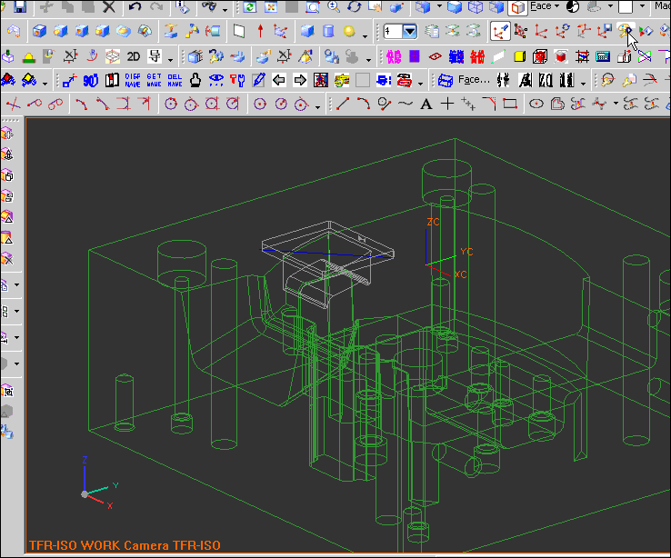Screen dimensions: 671x558
Task: Click the left arrow navigation icon
Action: tap(279, 80)
